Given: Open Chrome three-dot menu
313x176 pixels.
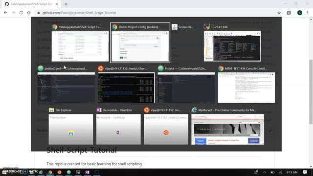Looking at the screenshot, I should click(308, 13).
